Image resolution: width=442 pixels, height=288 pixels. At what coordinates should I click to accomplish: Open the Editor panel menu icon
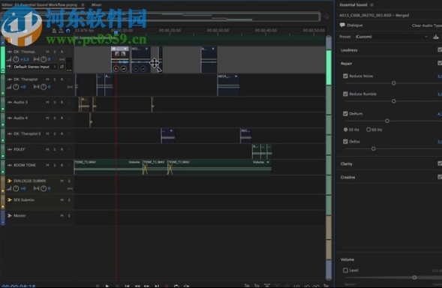coord(83,4)
